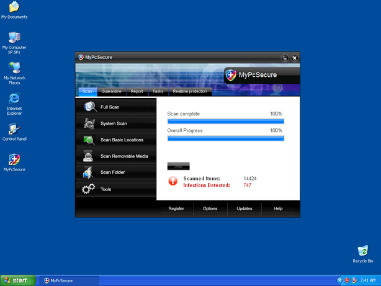Open the Recycle Bin desktop icon
The image size is (381, 286).
click(x=363, y=251)
